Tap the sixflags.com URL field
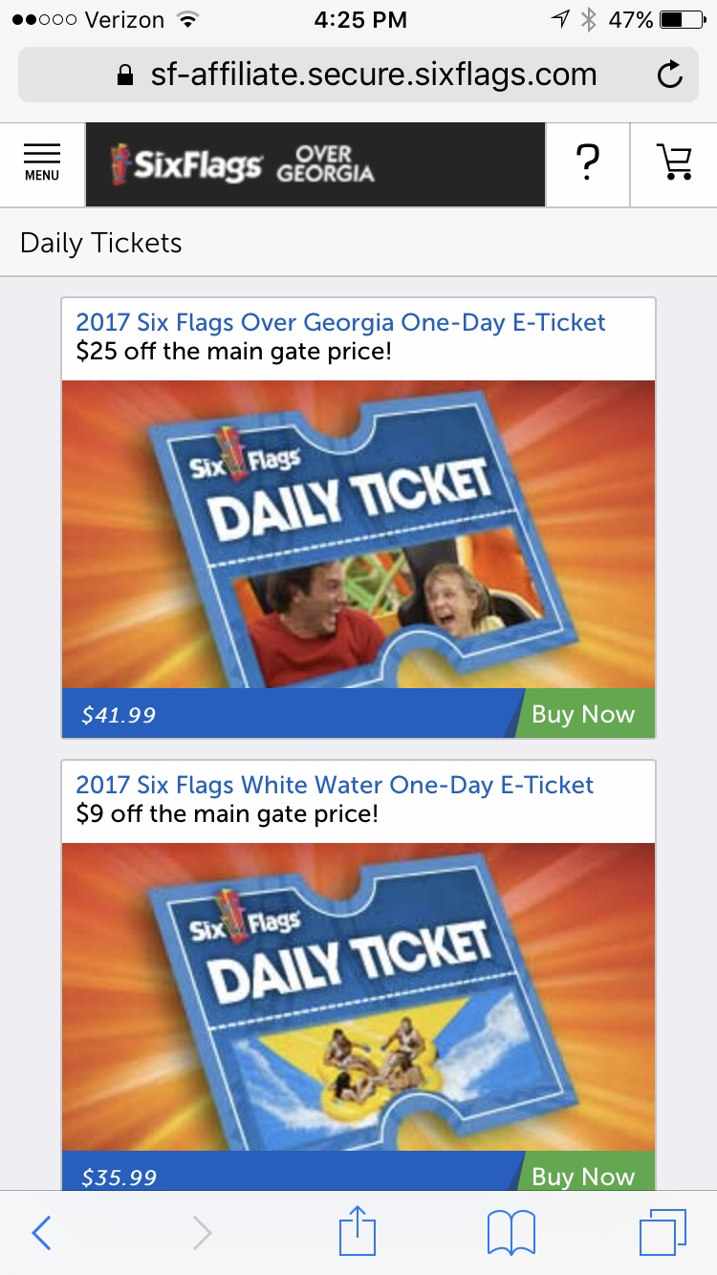The height and width of the screenshot is (1275, 717). pyautogui.click(x=373, y=75)
